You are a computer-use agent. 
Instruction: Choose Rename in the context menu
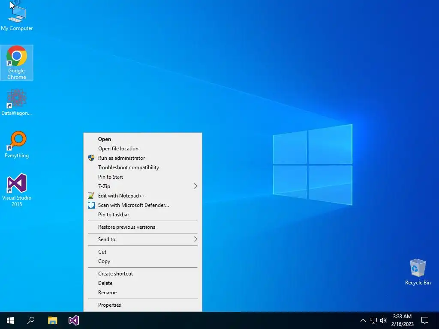(143, 293)
